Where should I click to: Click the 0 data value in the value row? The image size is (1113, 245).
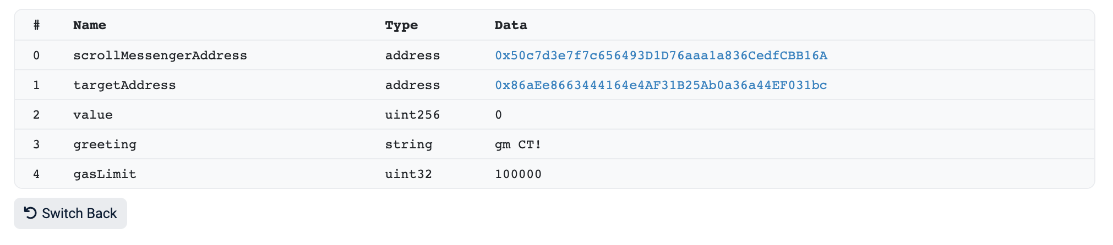(498, 115)
